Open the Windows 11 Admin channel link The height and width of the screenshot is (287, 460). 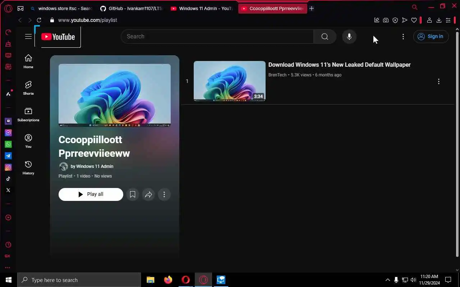point(95,166)
